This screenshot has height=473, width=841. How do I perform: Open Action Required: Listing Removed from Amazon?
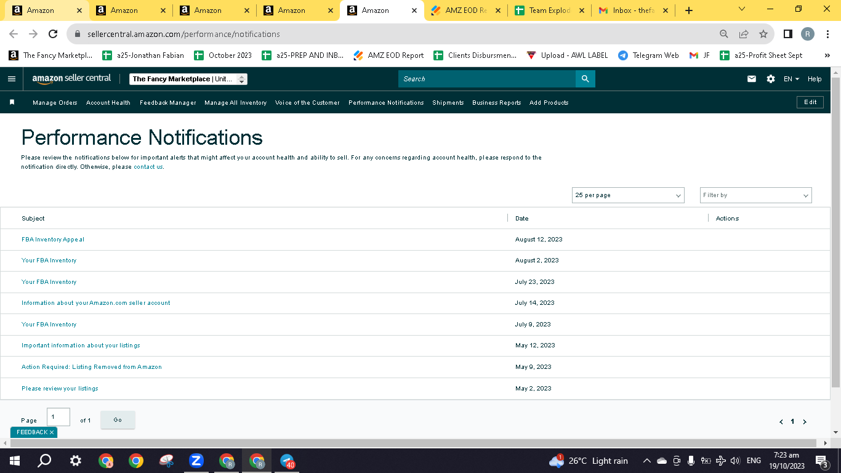pos(92,367)
